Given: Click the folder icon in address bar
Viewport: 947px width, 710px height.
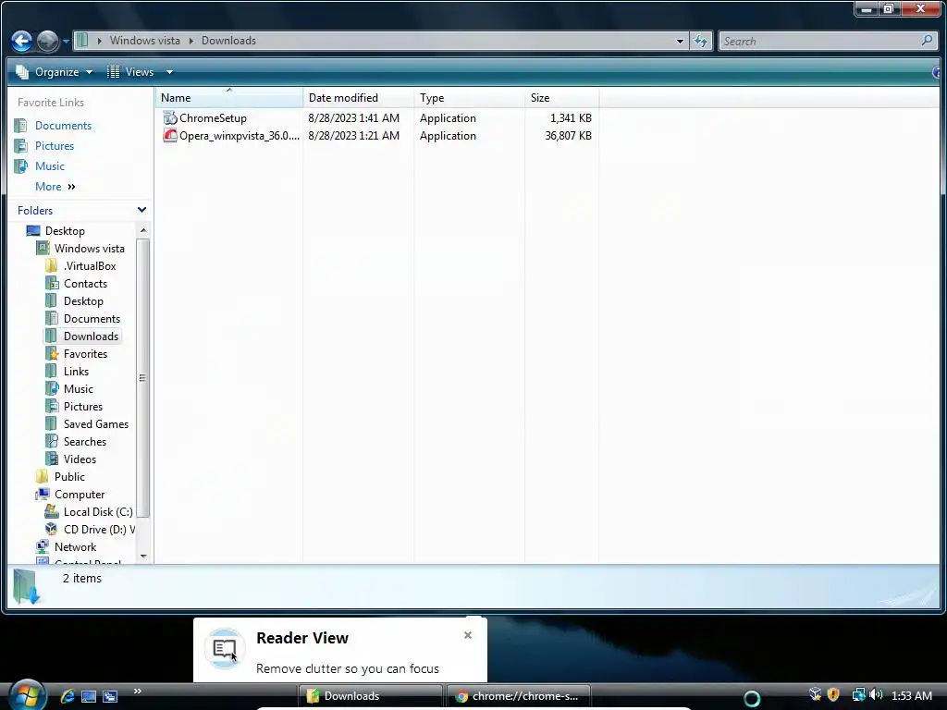Looking at the screenshot, I should 82,41.
